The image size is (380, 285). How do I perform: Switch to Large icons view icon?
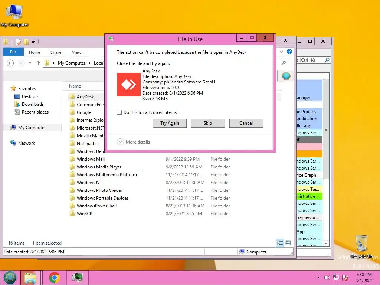288,243
